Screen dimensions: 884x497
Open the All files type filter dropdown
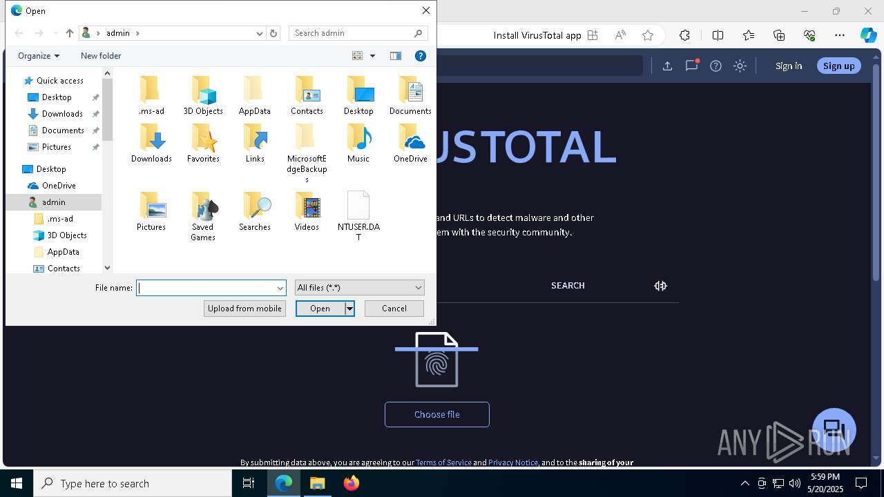pos(359,288)
